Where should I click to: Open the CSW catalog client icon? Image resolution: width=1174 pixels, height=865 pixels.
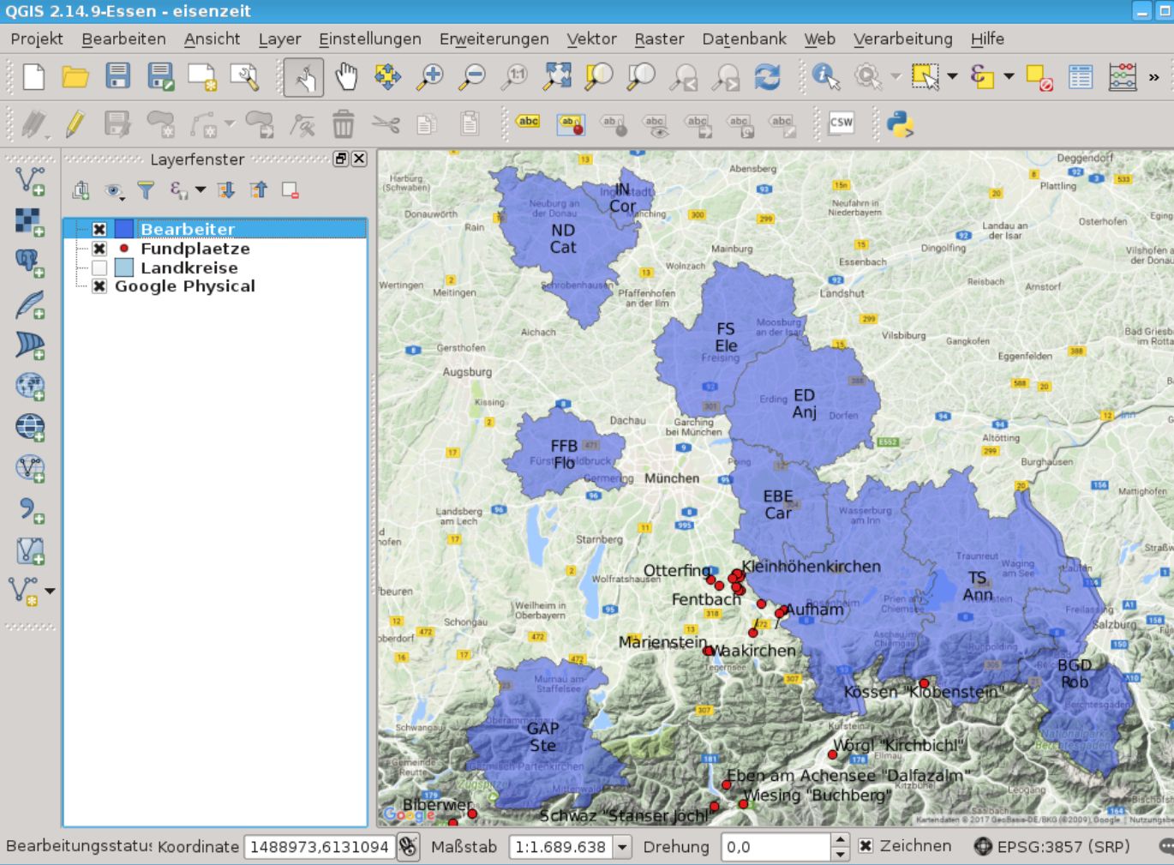tap(842, 123)
